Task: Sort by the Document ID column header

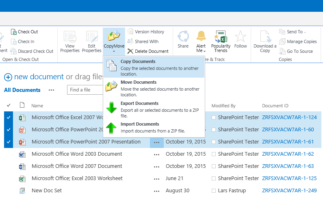Action: 275,106
